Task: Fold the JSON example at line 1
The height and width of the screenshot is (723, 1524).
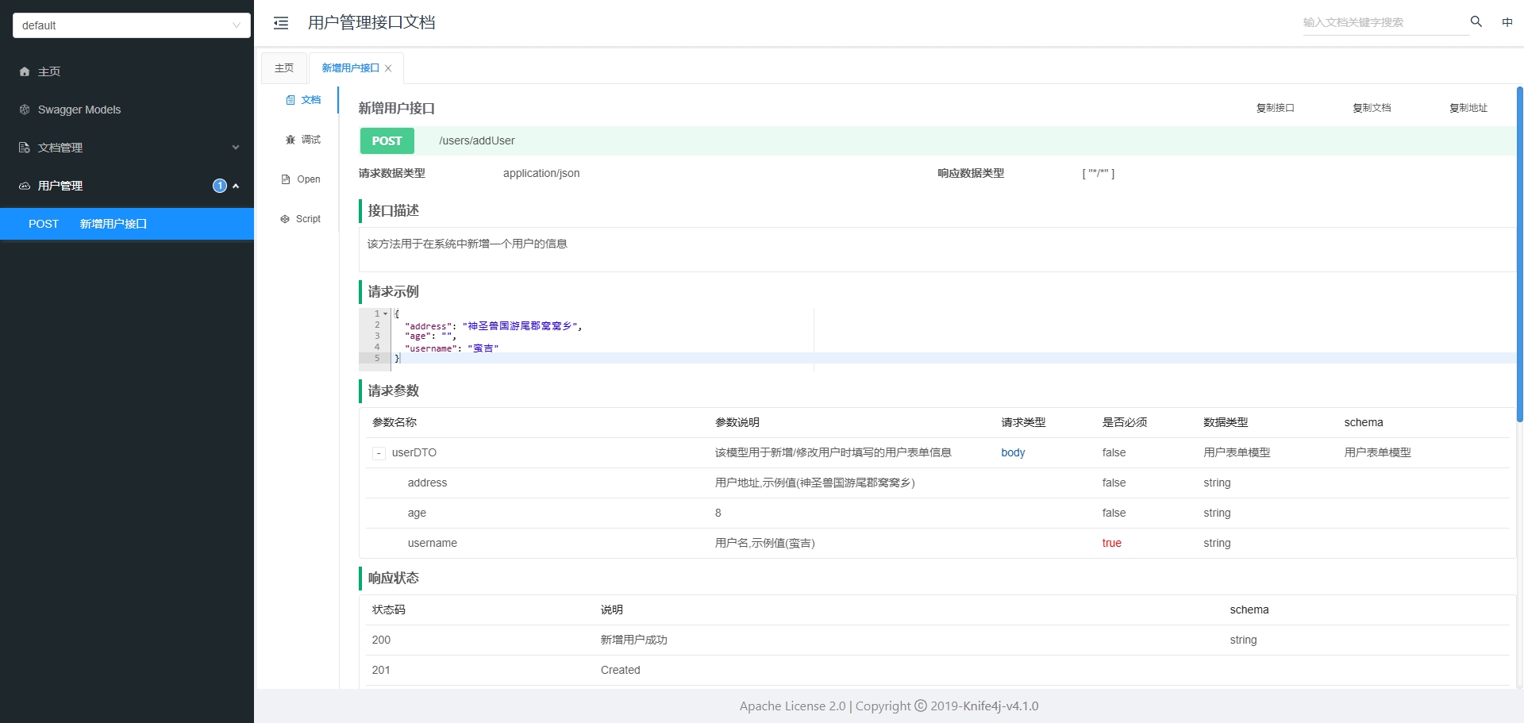Action: [x=386, y=313]
